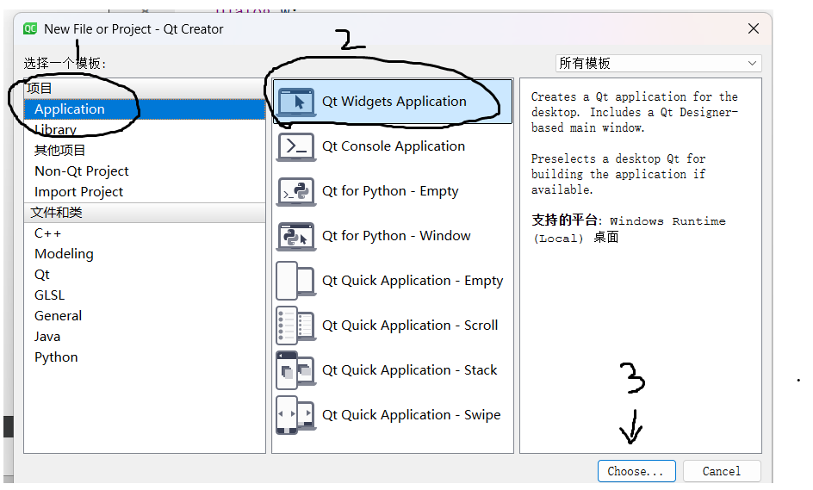Click the Qt Widgets Application template icon
Viewport: 813px width, 490px height.
[296, 102]
